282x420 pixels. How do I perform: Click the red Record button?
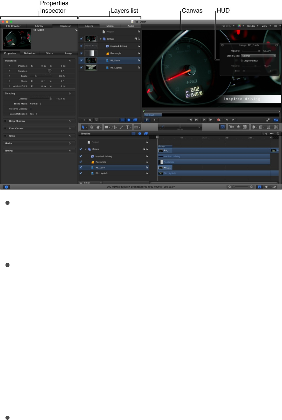point(219,120)
